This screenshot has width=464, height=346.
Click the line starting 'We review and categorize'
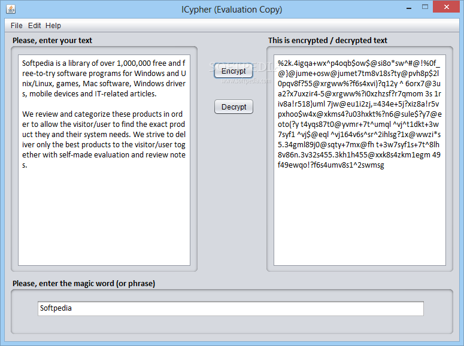tap(102, 114)
